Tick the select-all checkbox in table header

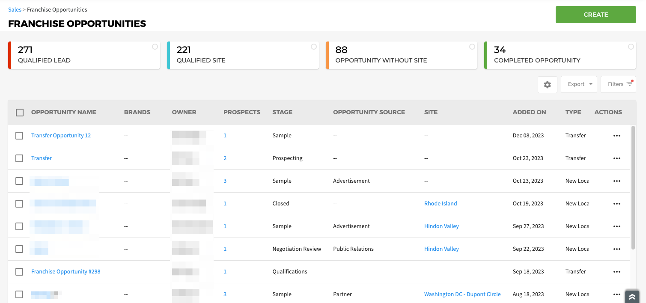pos(20,113)
